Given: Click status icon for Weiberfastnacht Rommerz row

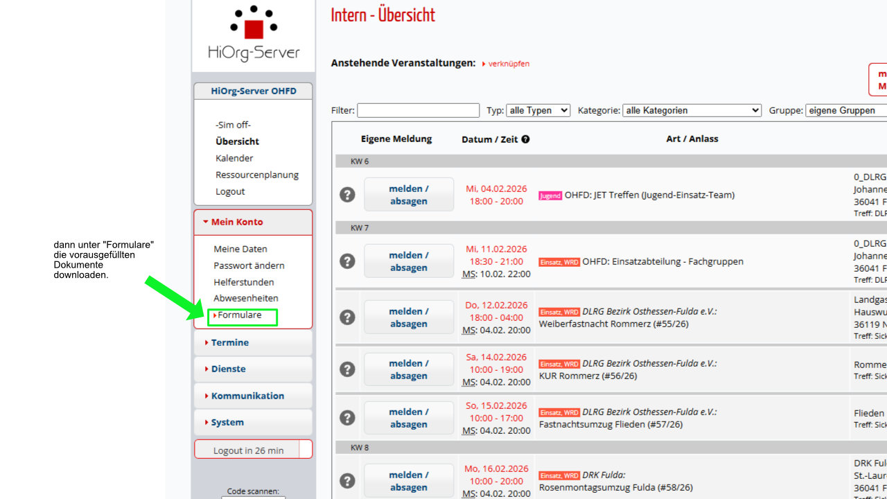Looking at the screenshot, I should pyautogui.click(x=347, y=317).
